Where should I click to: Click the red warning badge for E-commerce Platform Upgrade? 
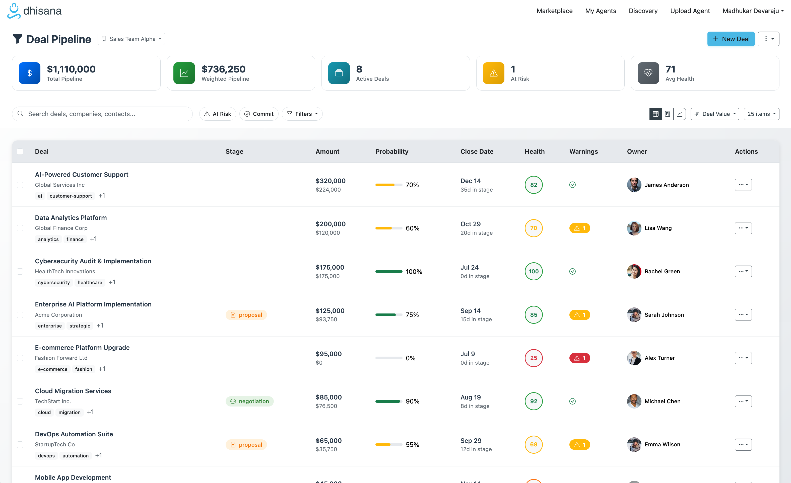point(579,358)
